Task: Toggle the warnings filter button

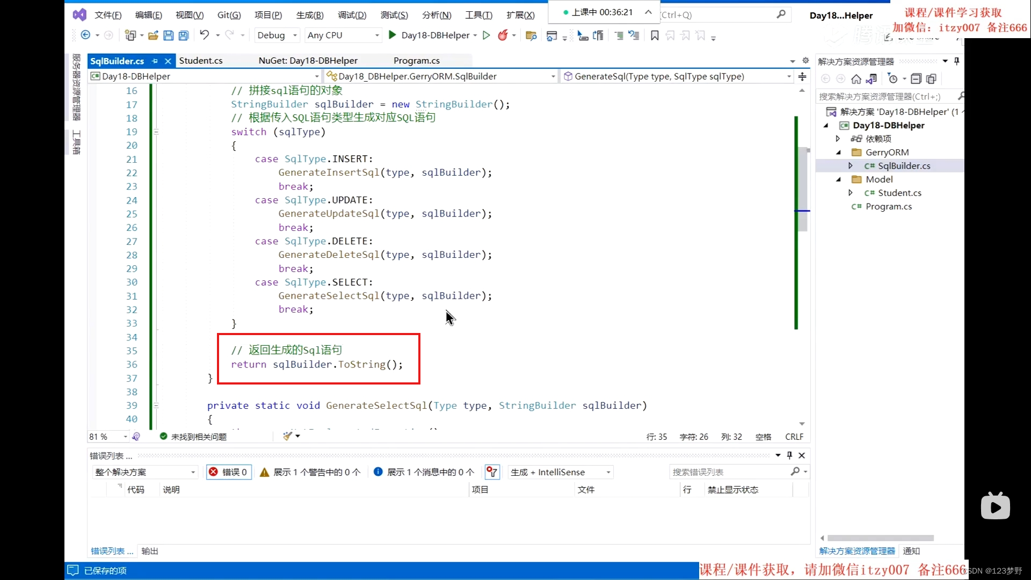Action: click(x=310, y=472)
